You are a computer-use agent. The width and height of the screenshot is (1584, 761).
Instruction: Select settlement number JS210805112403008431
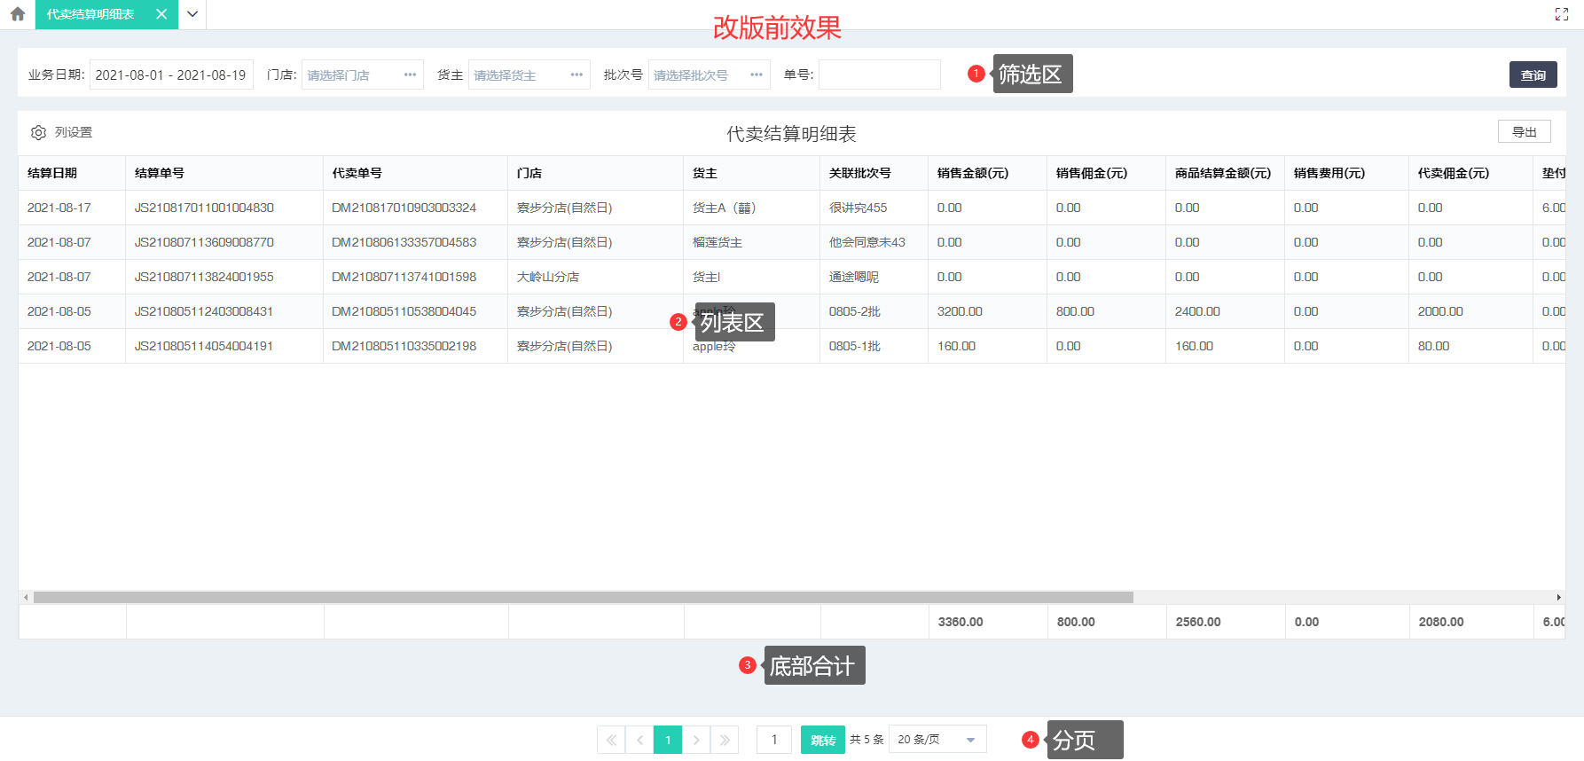tap(204, 311)
